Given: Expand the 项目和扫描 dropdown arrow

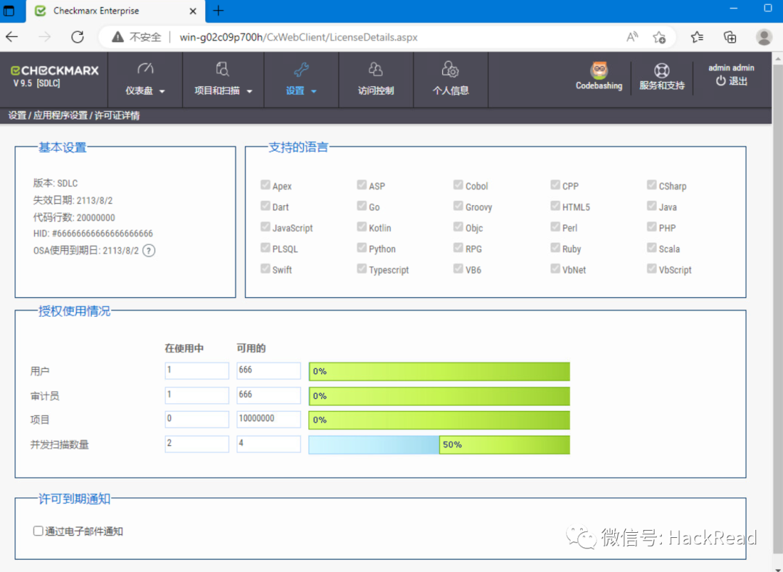Looking at the screenshot, I should (249, 91).
